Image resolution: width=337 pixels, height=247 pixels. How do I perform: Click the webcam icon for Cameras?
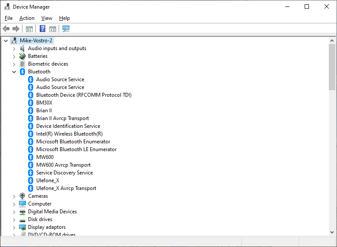[x=22, y=196]
